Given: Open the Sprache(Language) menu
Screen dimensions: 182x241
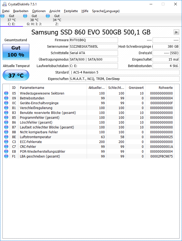Looking at the screenshot, I should 106,11.
